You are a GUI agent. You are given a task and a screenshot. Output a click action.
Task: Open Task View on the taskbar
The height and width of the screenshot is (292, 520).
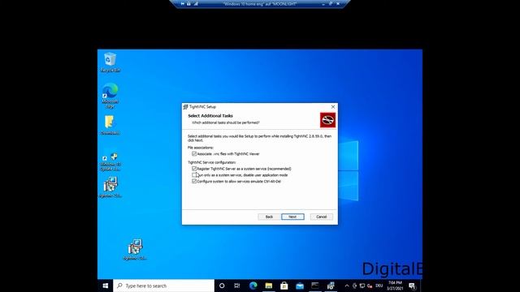236,286
